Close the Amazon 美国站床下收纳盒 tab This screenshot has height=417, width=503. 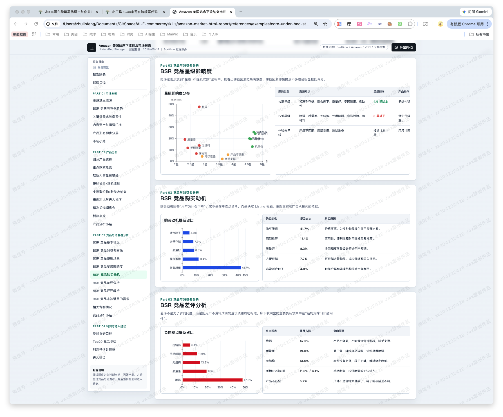231,12
